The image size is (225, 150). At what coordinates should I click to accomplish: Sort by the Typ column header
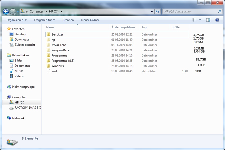(x=155, y=27)
